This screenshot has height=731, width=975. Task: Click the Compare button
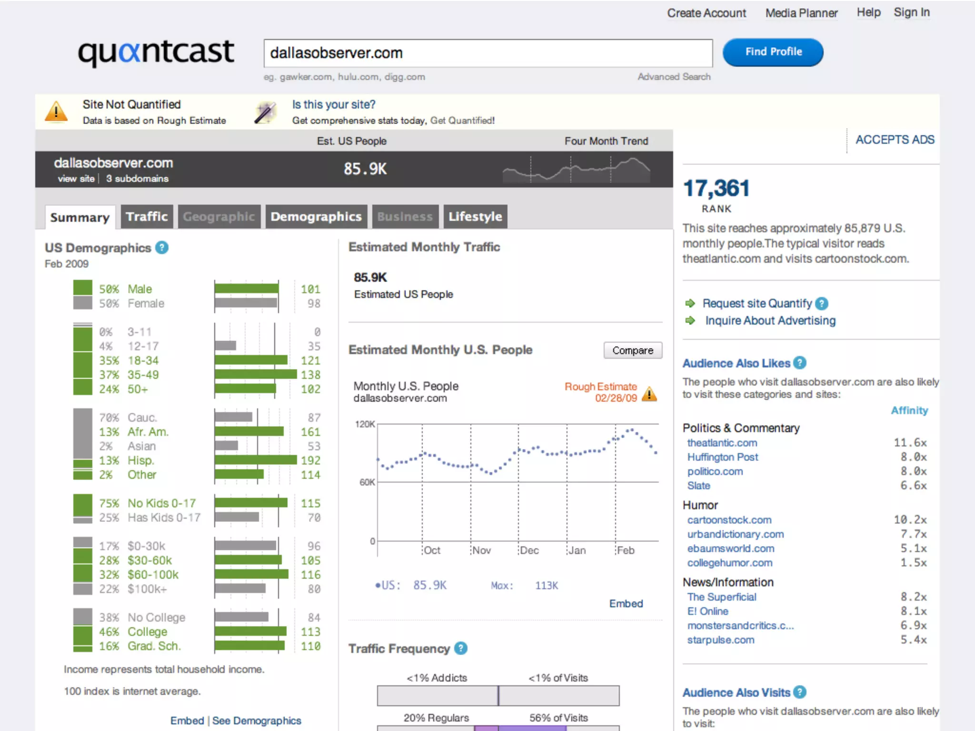coord(632,350)
